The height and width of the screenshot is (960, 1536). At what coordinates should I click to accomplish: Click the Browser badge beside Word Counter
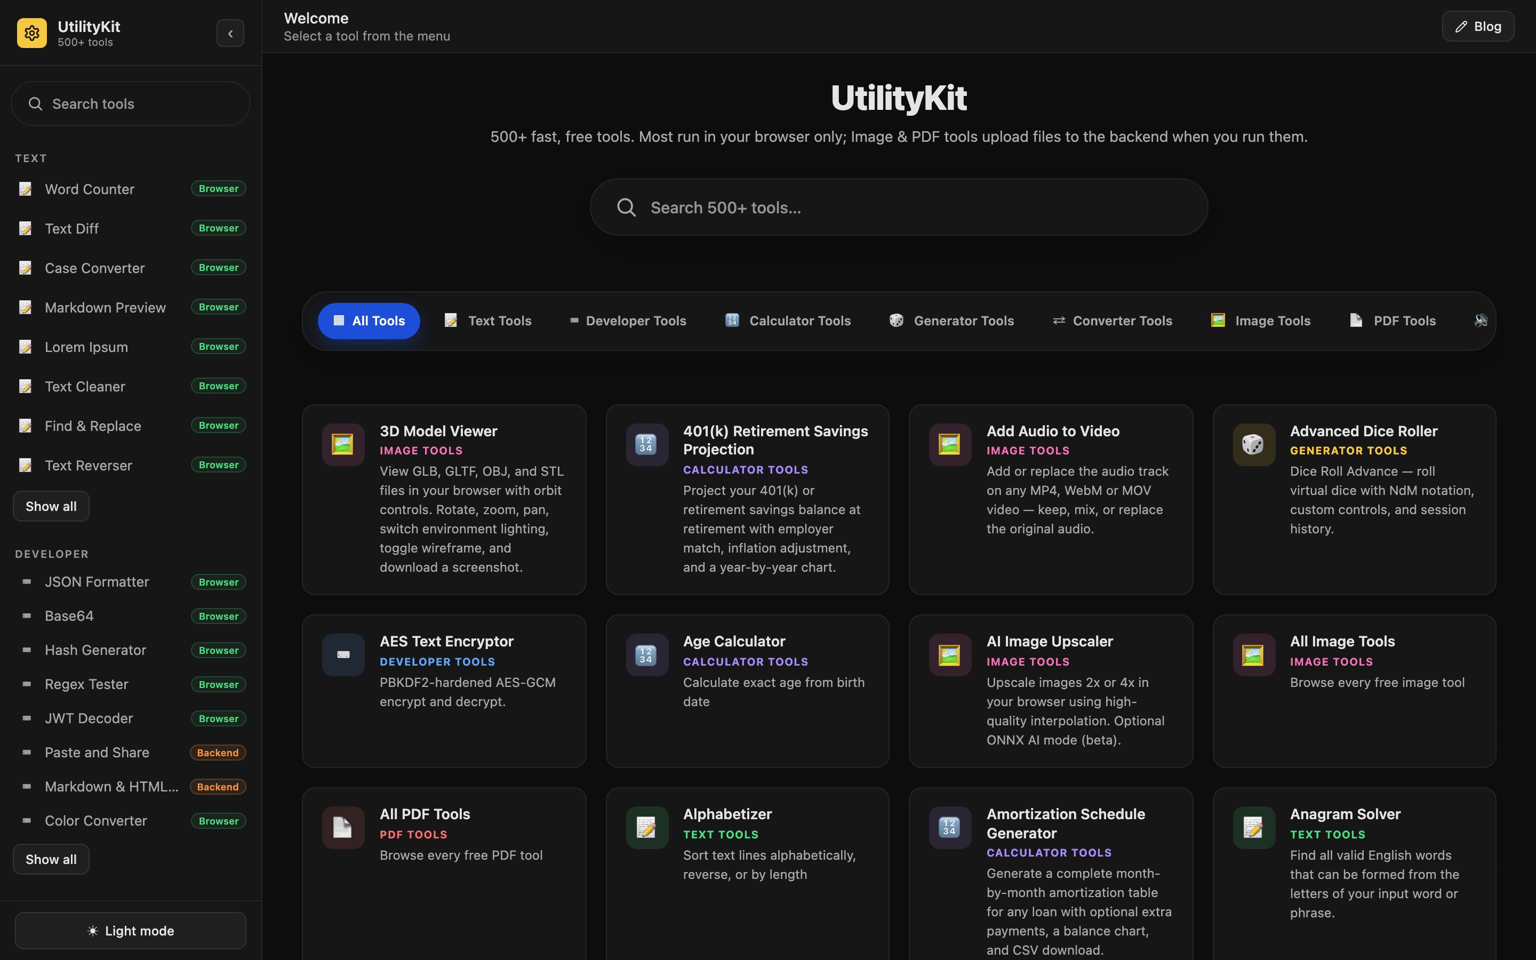218,189
